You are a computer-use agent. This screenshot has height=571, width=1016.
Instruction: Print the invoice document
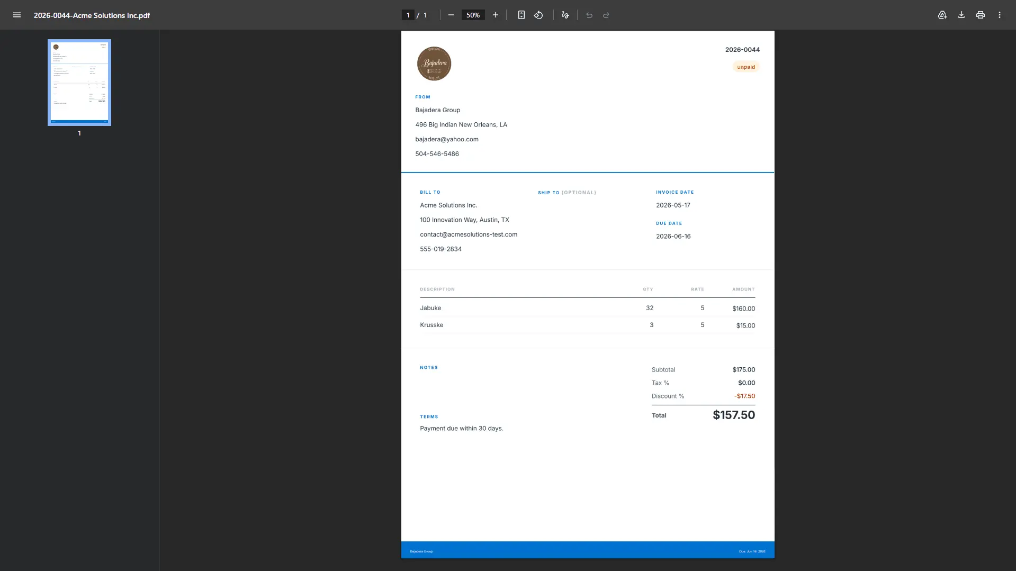(981, 15)
